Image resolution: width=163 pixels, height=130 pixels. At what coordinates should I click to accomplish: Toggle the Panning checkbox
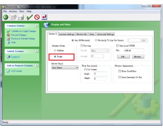point(82,45)
